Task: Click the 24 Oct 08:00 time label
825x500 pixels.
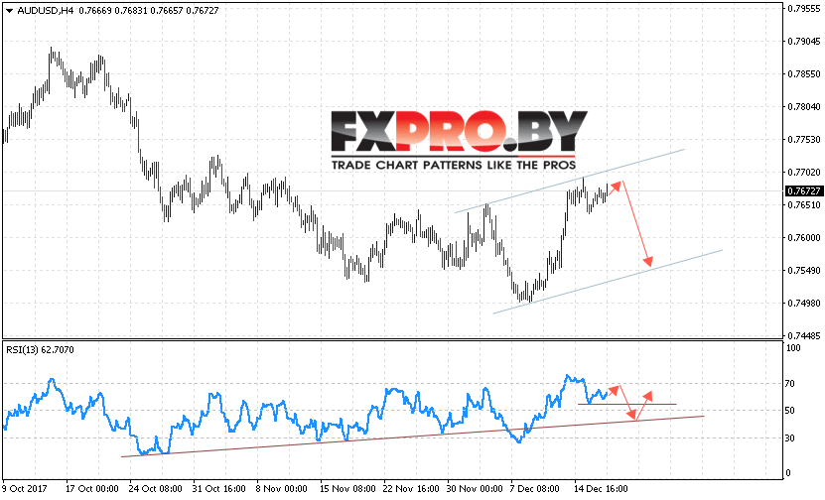Action: coord(155,489)
